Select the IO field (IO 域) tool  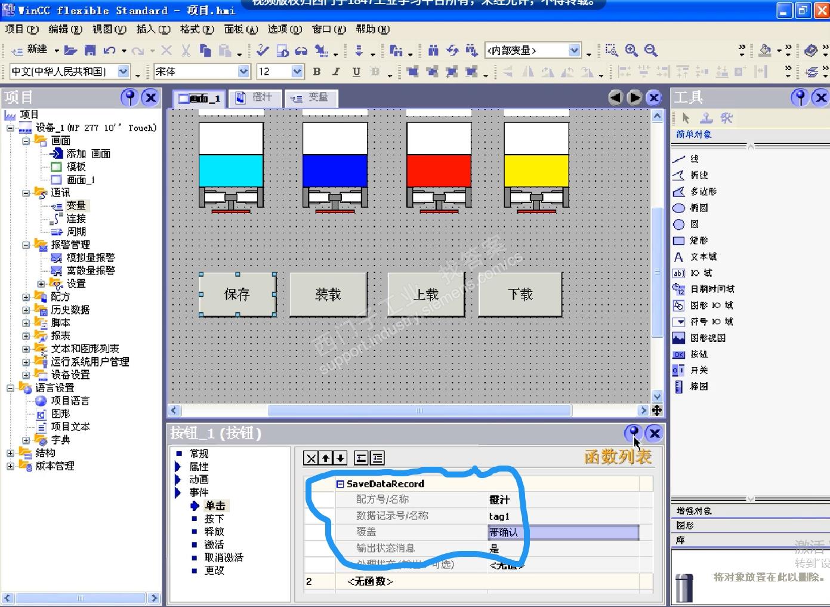(x=693, y=273)
